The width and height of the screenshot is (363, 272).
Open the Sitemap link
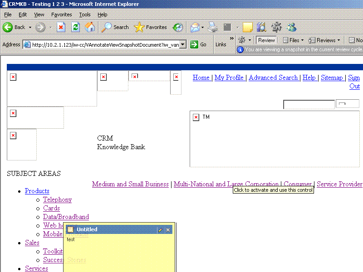332,78
